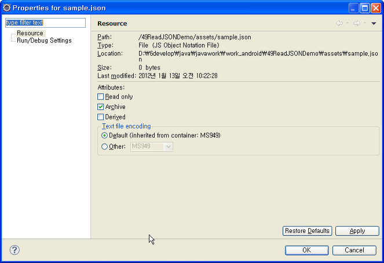Click the back navigation arrow

(339, 23)
